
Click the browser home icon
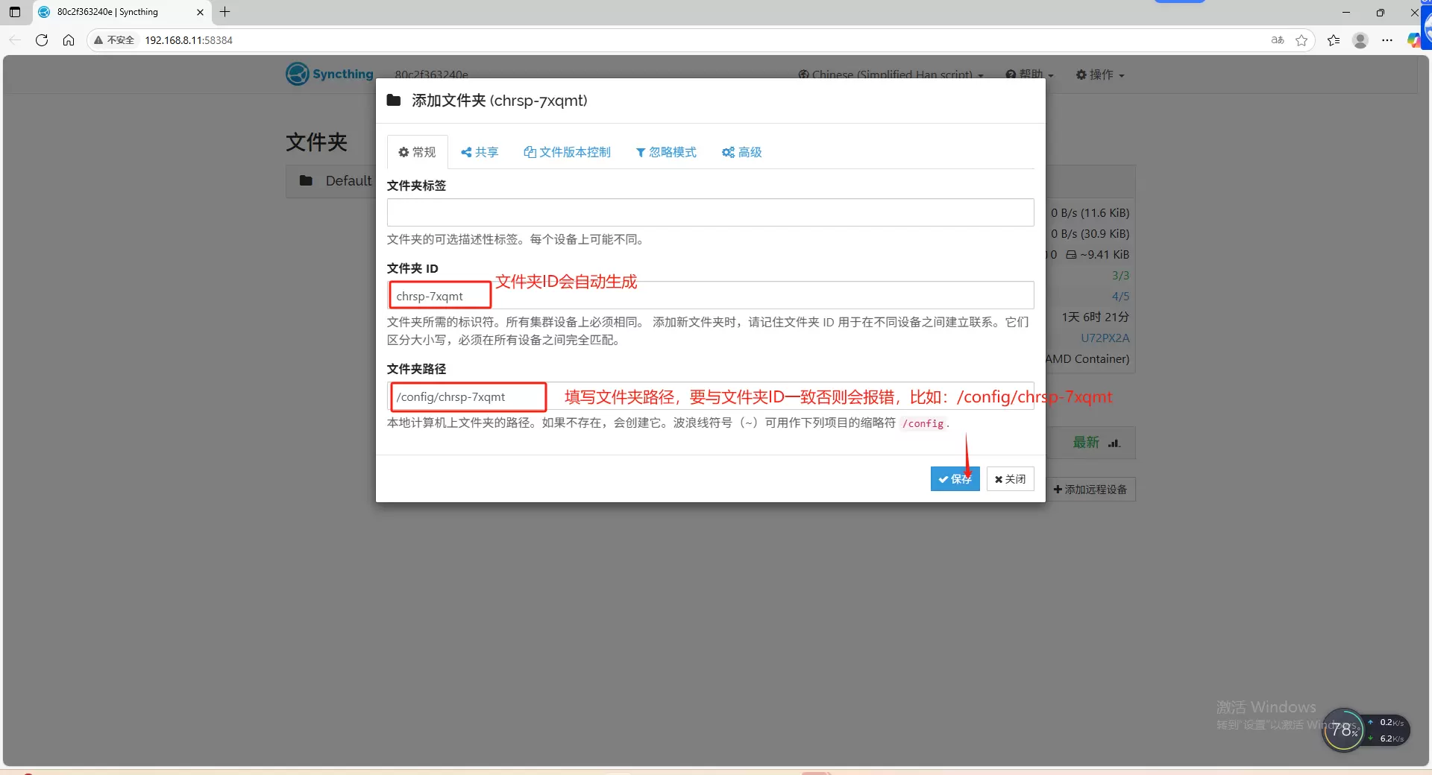click(x=69, y=40)
